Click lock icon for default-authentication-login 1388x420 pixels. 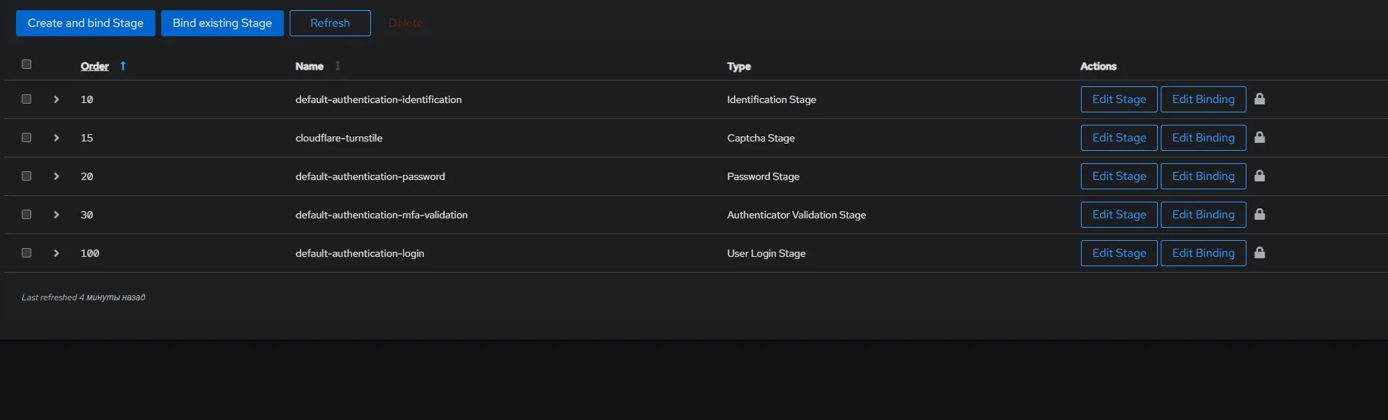point(1260,252)
